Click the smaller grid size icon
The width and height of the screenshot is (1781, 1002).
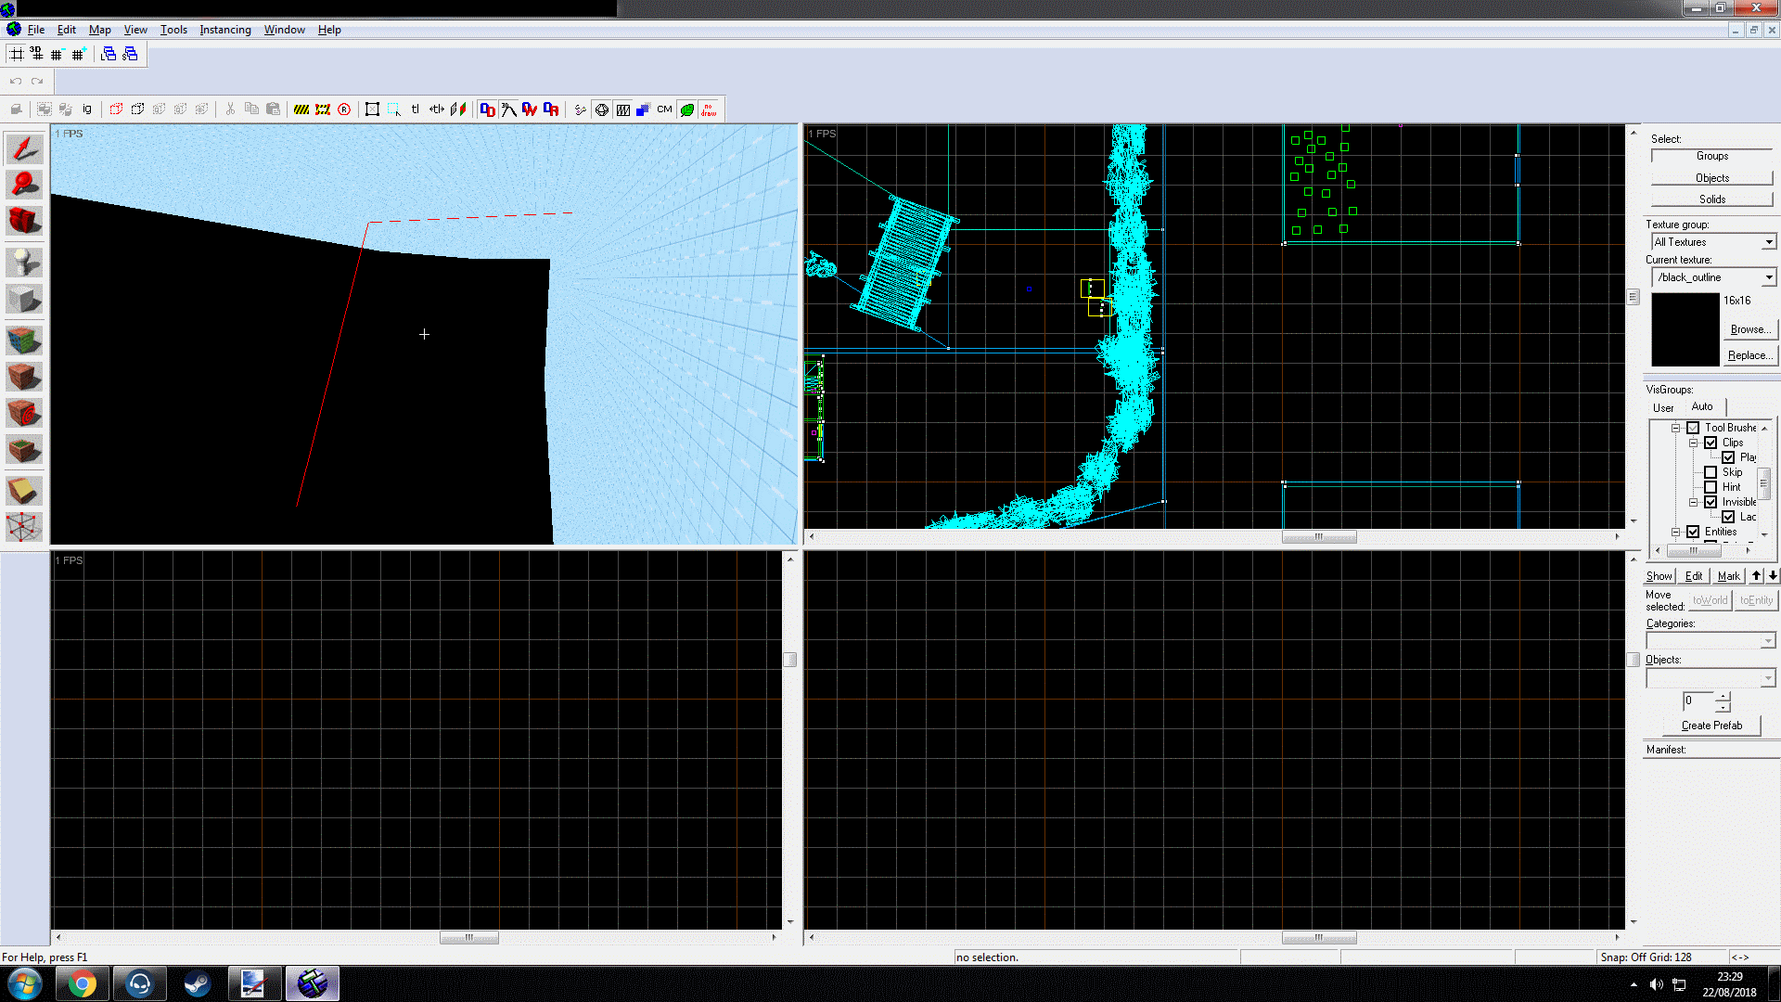pos(58,54)
